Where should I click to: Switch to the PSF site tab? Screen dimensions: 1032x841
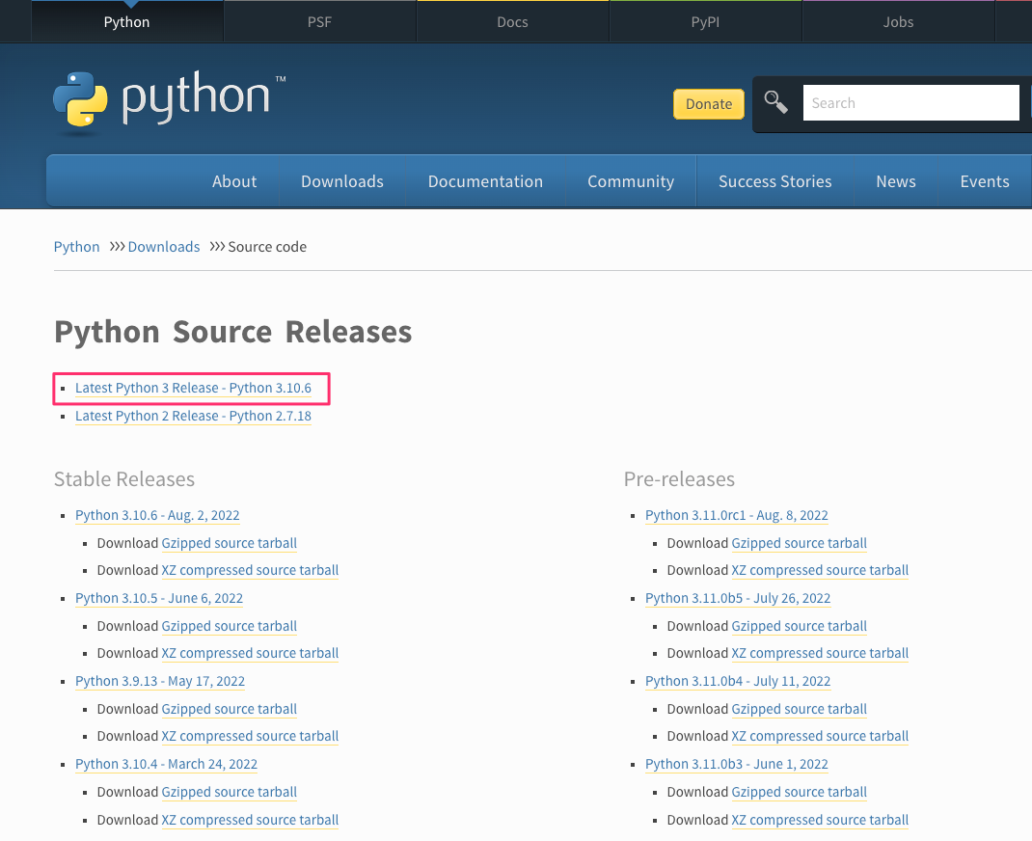pyautogui.click(x=319, y=21)
